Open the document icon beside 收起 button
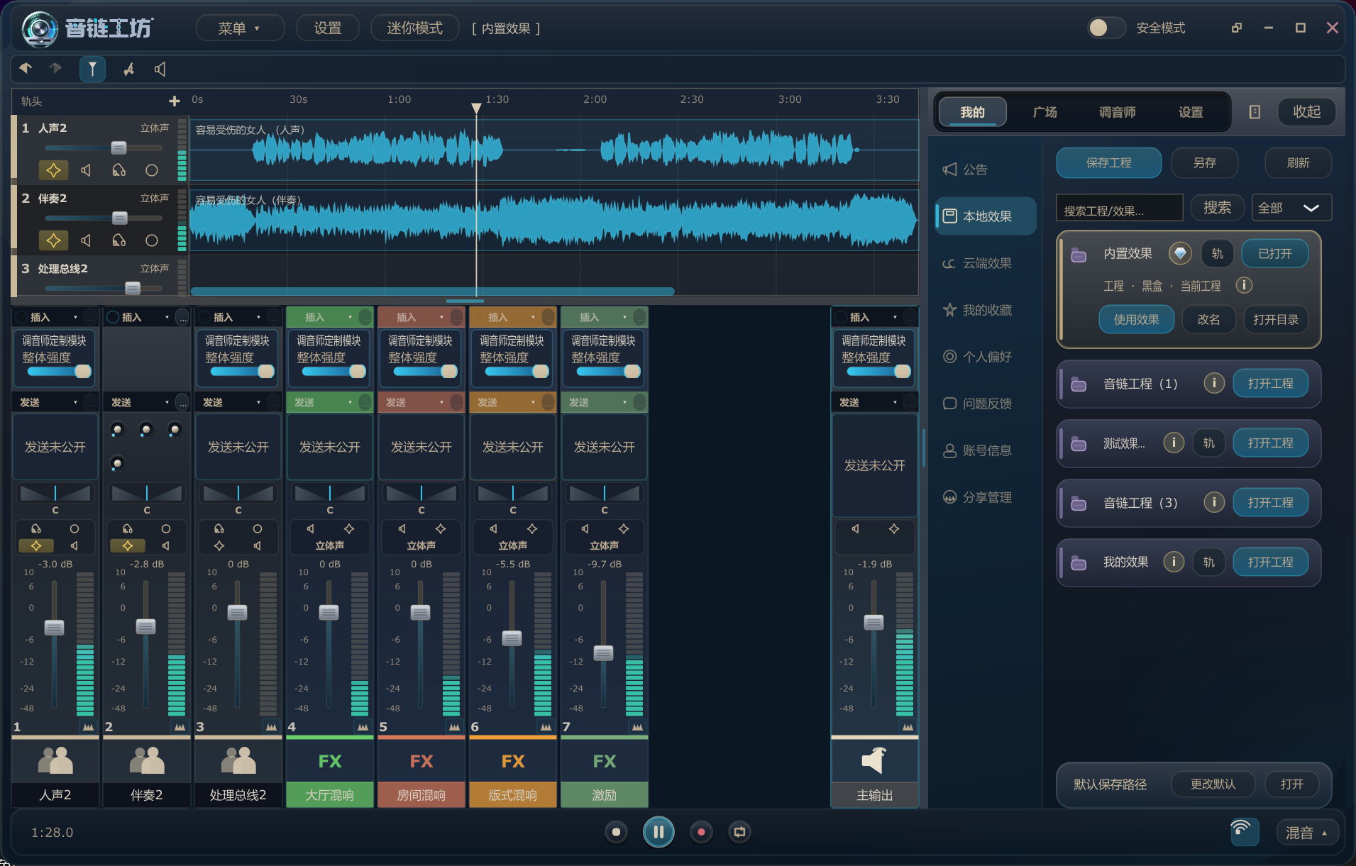 [x=1255, y=112]
